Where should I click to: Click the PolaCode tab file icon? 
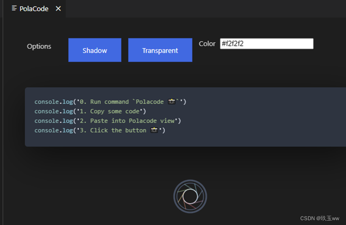tap(14, 8)
